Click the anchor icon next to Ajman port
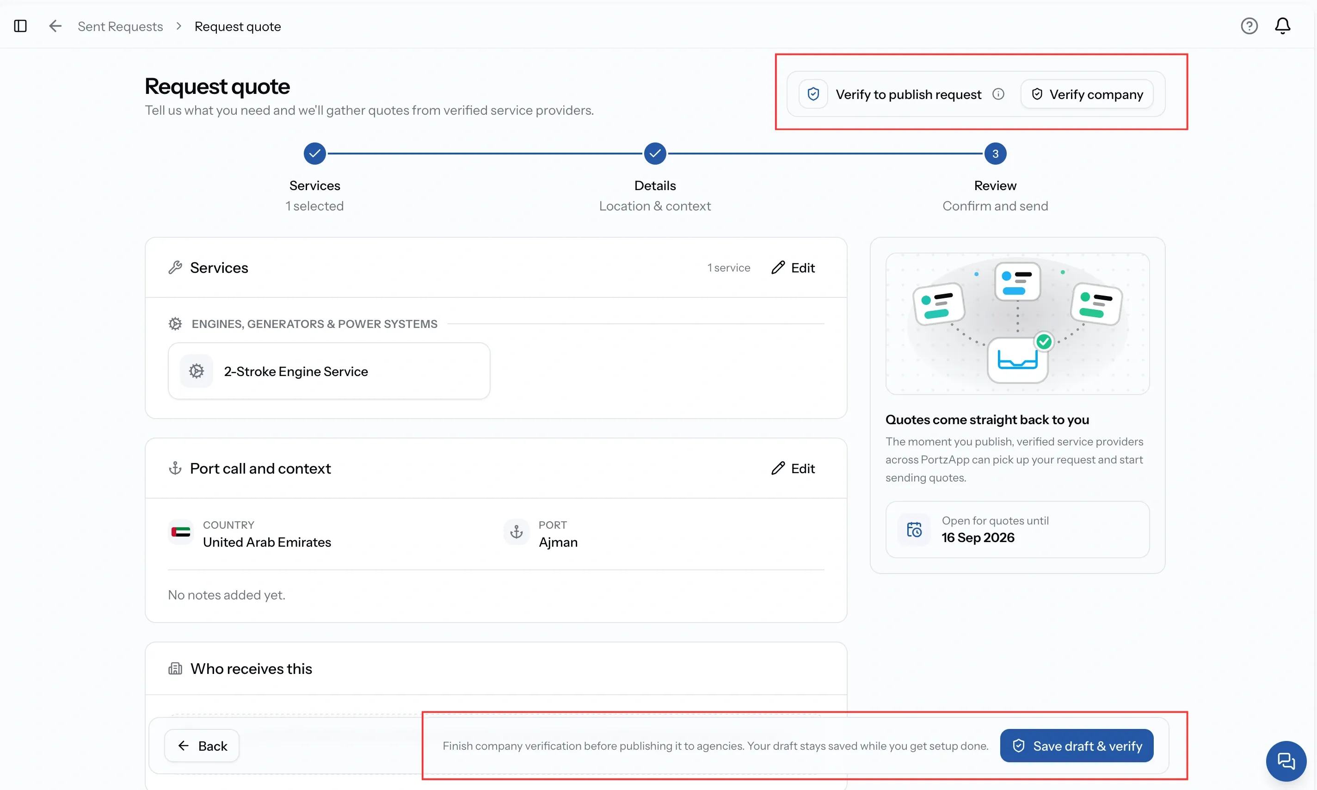The height and width of the screenshot is (790, 1317). click(x=516, y=532)
